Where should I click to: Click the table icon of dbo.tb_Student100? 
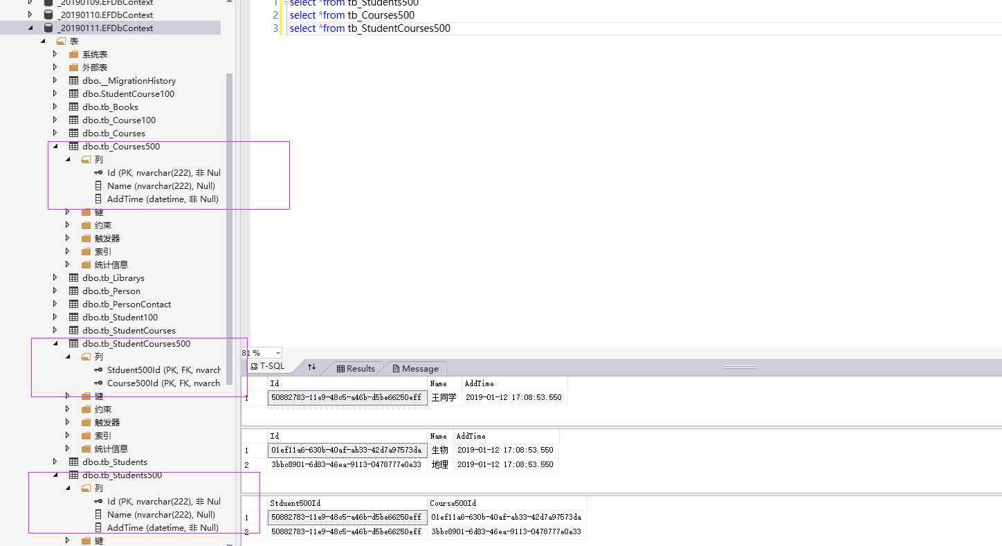click(74, 318)
